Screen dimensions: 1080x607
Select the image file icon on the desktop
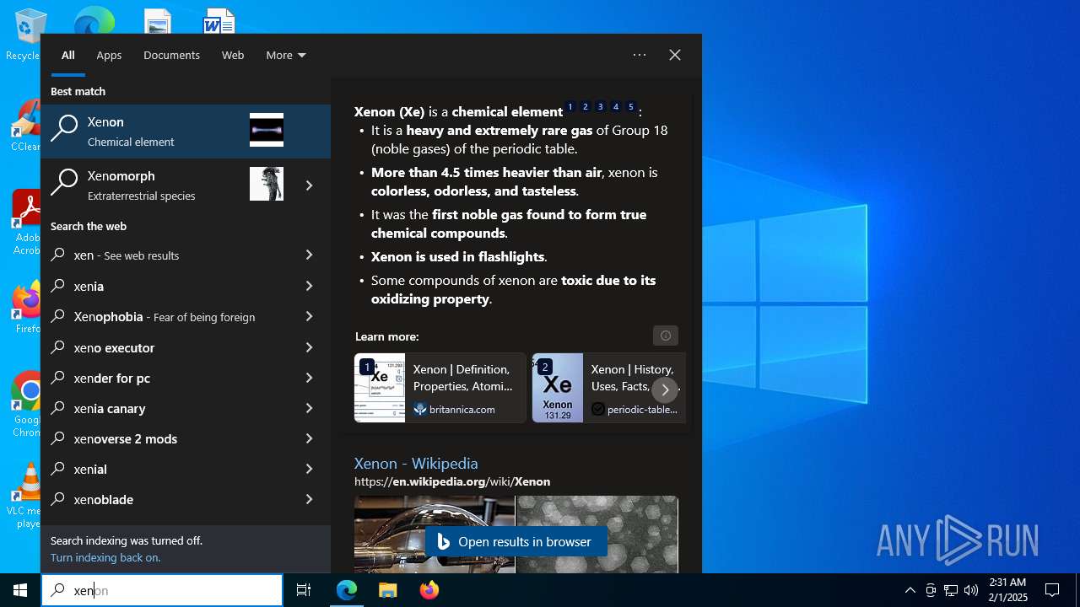158,21
